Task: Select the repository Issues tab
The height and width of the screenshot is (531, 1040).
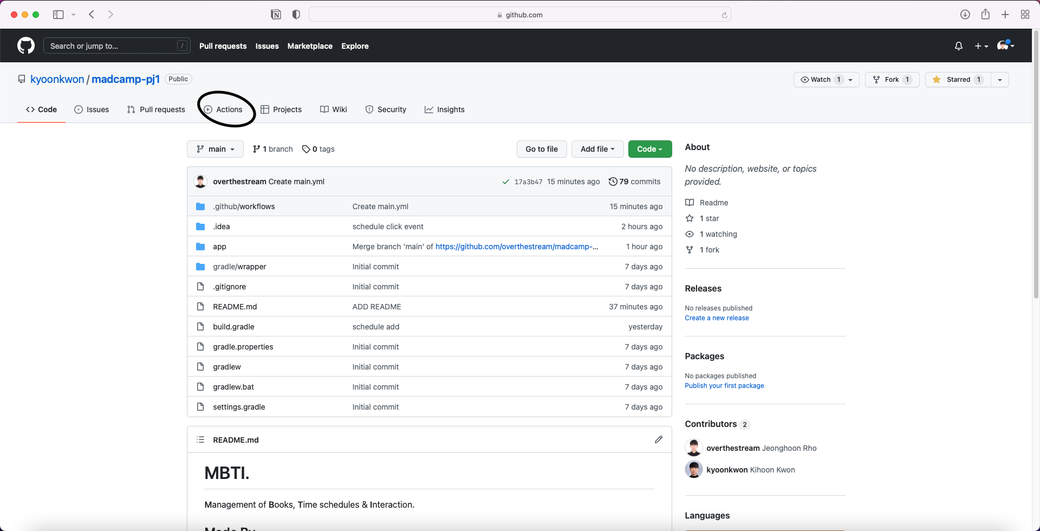Action: pyautogui.click(x=92, y=109)
